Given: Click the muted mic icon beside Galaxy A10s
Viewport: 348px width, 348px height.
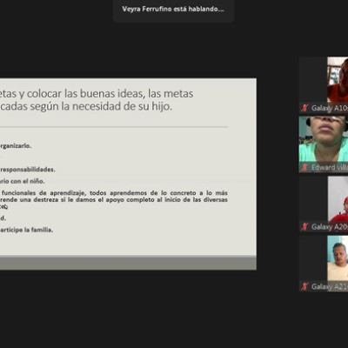Looking at the screenshot, I should coord(304,108).
